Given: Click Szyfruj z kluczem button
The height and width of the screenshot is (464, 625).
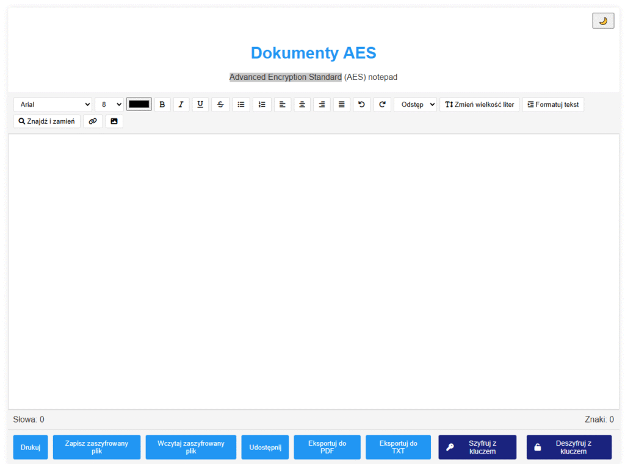Looking at the screenshot, I should click(477, 447).
